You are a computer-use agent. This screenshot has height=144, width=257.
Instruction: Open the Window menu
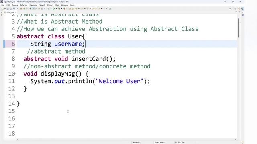click(64, 5)
